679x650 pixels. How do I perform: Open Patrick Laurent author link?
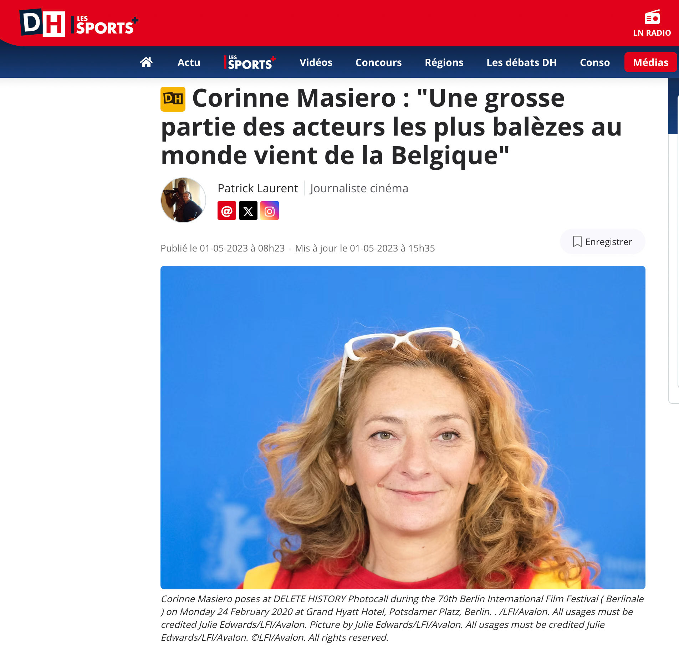(258, 188)
